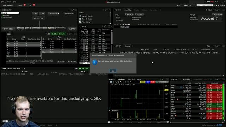Click Subscribe for additional sources
This screenshot has height=127, width=226.
(62, 62)
